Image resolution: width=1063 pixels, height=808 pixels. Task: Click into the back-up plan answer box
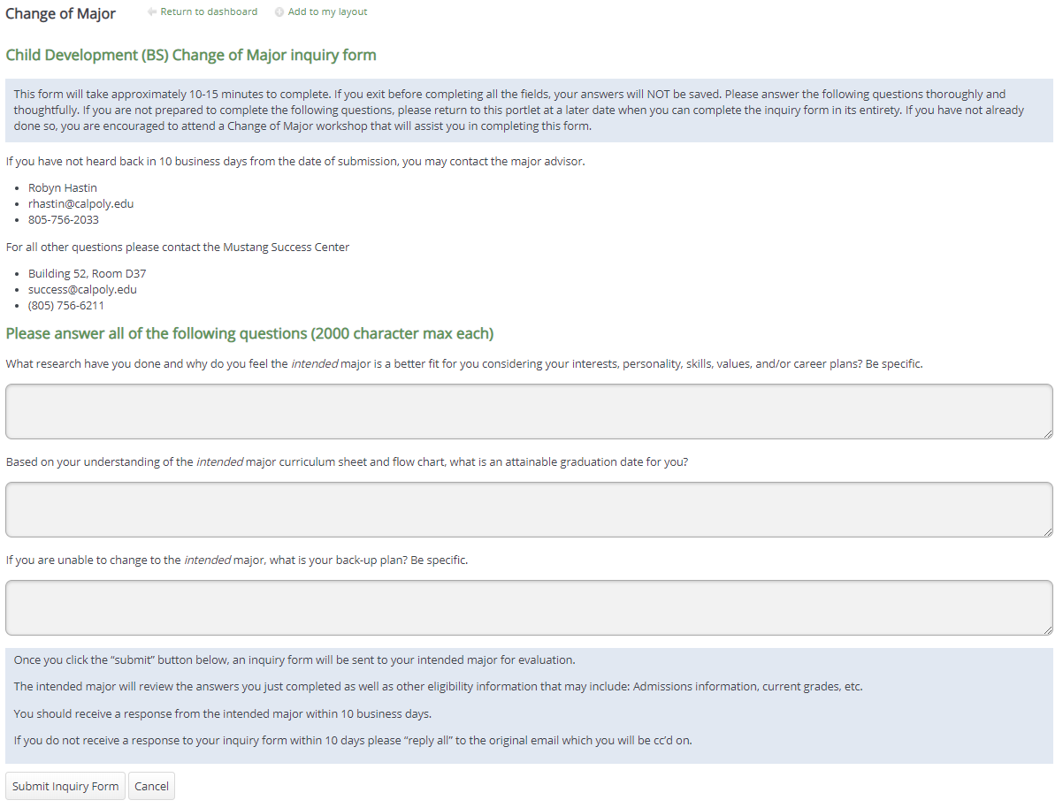click(528, 607)
